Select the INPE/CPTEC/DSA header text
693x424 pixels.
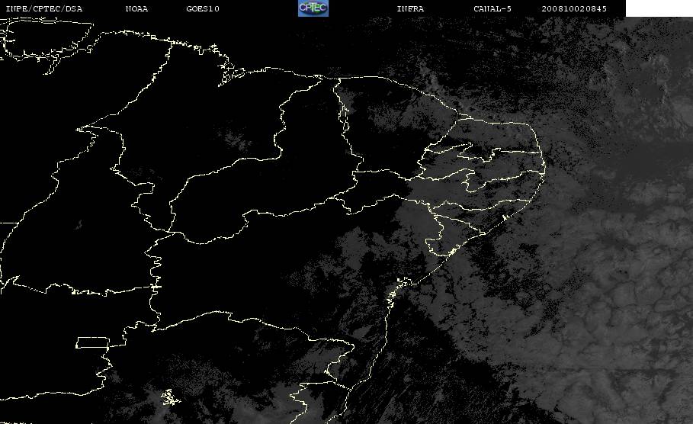coord(44,9)
